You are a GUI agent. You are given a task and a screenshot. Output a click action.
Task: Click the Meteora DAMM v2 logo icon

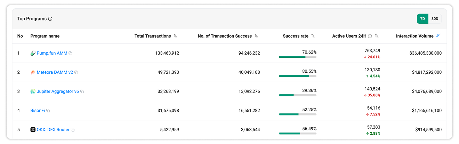(33, 72)
